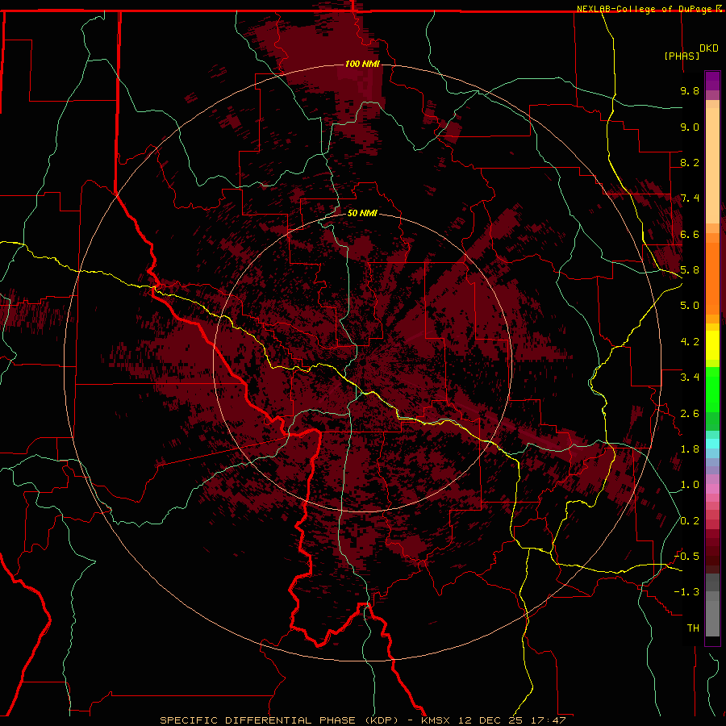This screenshot has width=726, height=726.
Task: Click the DKD legend label
Action: tap(709, 48)
